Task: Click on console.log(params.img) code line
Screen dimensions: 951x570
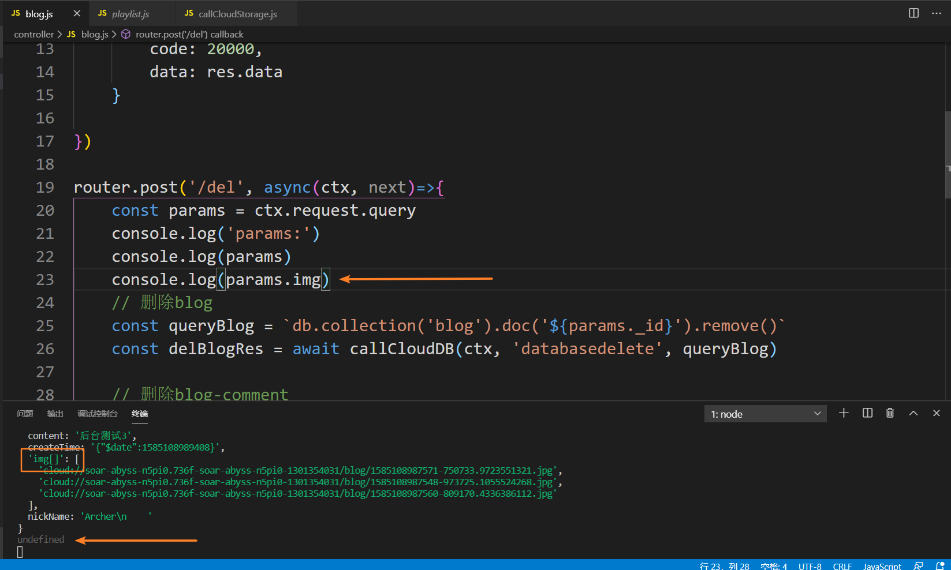Action: tap(221, 280)
